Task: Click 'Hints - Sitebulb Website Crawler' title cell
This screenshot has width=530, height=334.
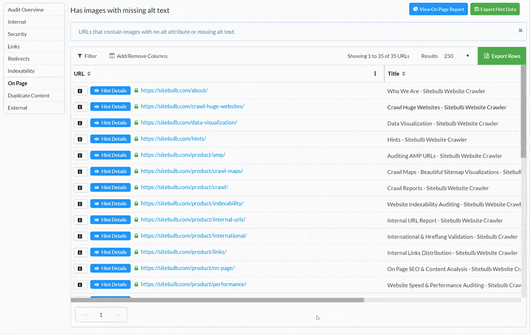Action: click(x=427, y=140)
